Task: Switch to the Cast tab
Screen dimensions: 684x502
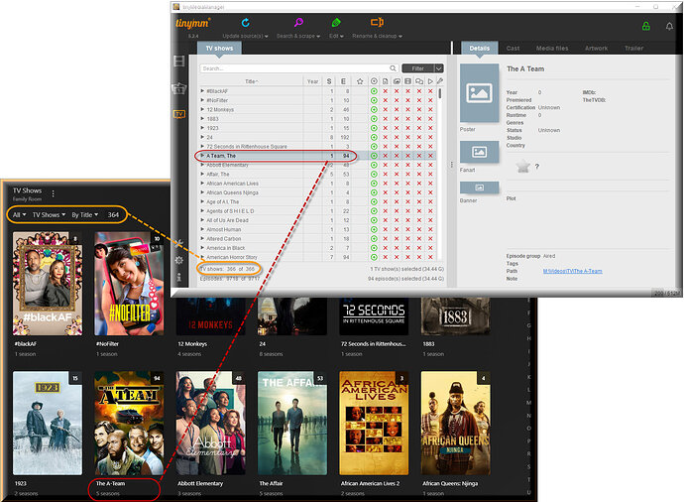Action: click(513, 48)
